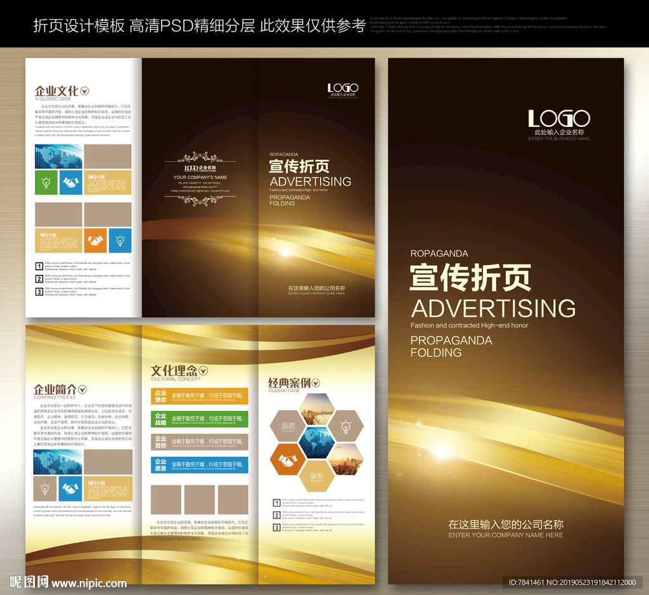Click the chevron icon beside 企业文化 heading
Viewport: 649px width, 595px height.
coord(84,91)
